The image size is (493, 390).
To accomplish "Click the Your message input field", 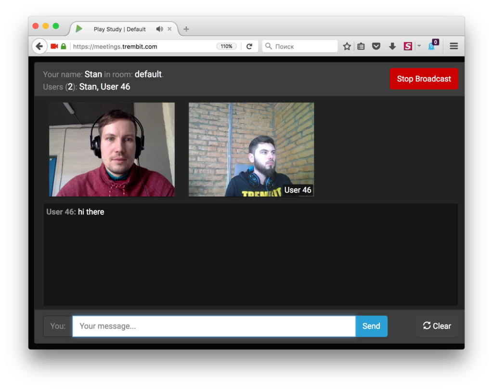I will click(214, 326).
